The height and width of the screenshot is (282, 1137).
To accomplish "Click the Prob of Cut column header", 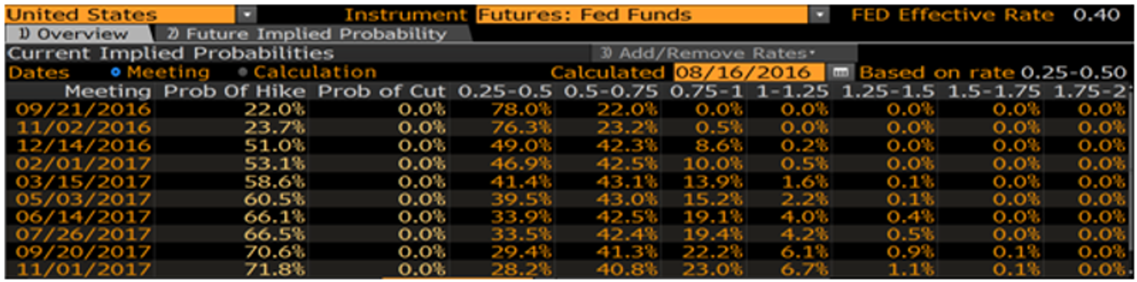I will (381, 92).
